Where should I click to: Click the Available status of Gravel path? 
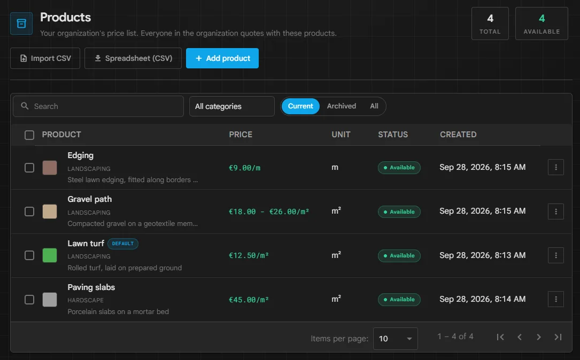click(x=399, y=212)
